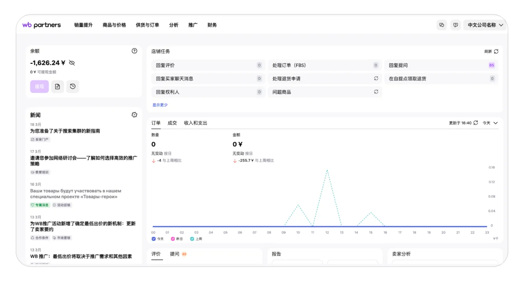Image resolution: width=524 pixels, height=281 pixels.
Task: Hide the balance amount with eye icon
Action: (72, 63)
